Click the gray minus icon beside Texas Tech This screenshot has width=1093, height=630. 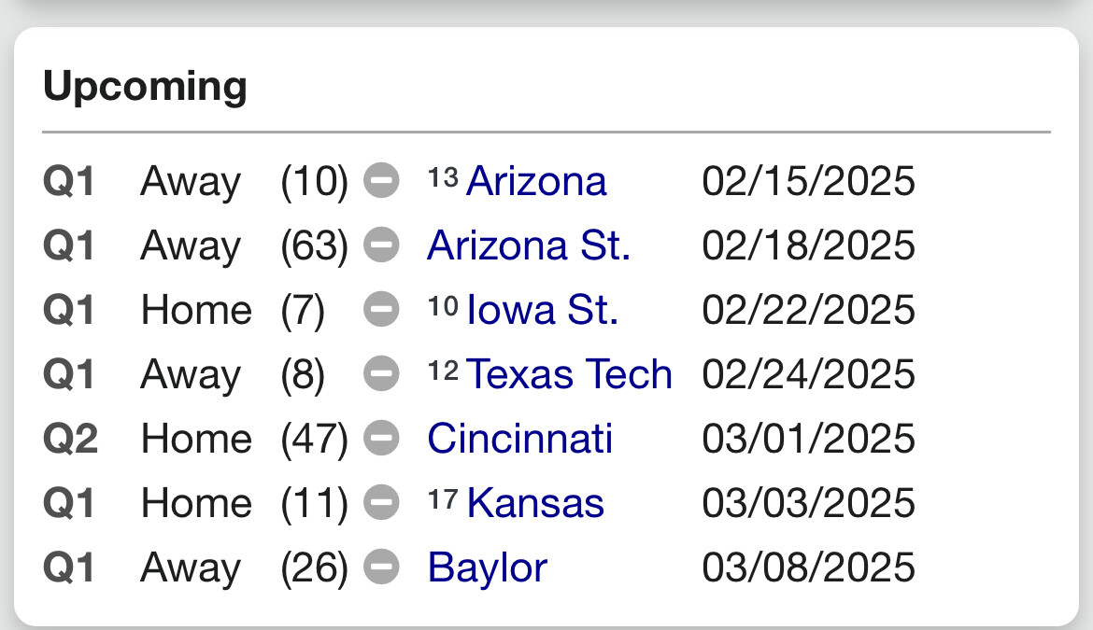pyautogui.click(x=381, y=374)
